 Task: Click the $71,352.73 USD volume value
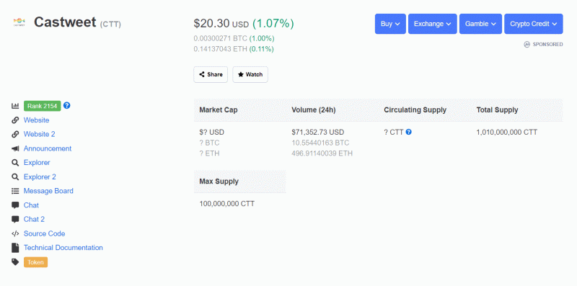tap(317, 132)
